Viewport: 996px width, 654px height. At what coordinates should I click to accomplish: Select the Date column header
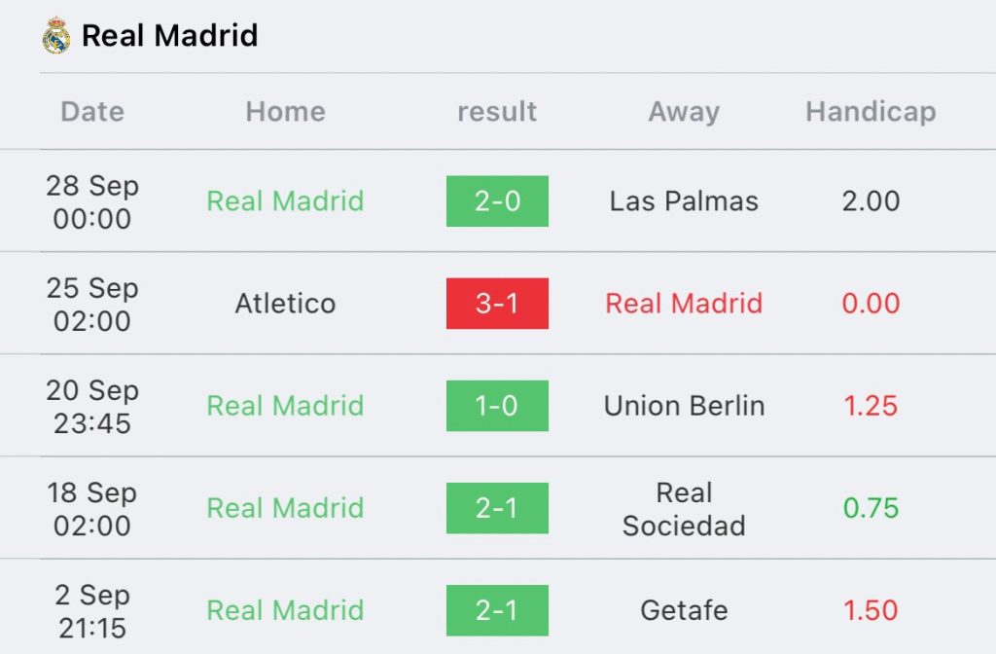tap(92, 111)
